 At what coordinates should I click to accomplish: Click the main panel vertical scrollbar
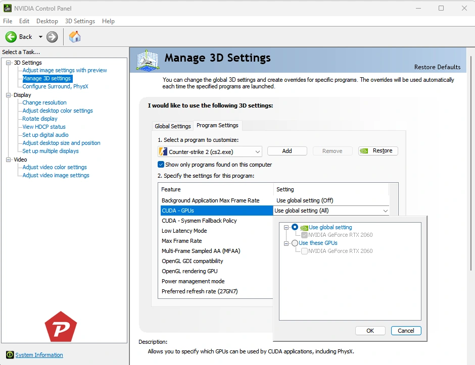tap(471, 164)
